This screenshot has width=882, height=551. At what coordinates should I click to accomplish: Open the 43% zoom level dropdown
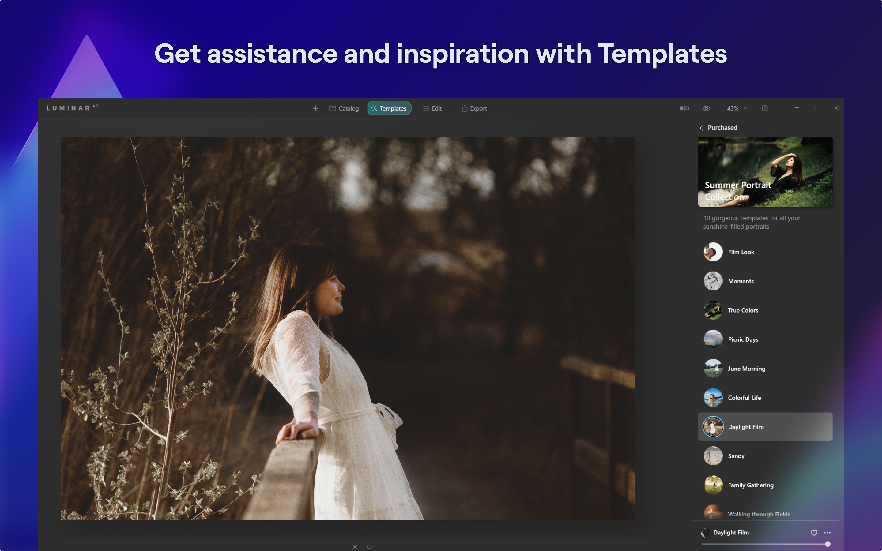tap(737, 108)
